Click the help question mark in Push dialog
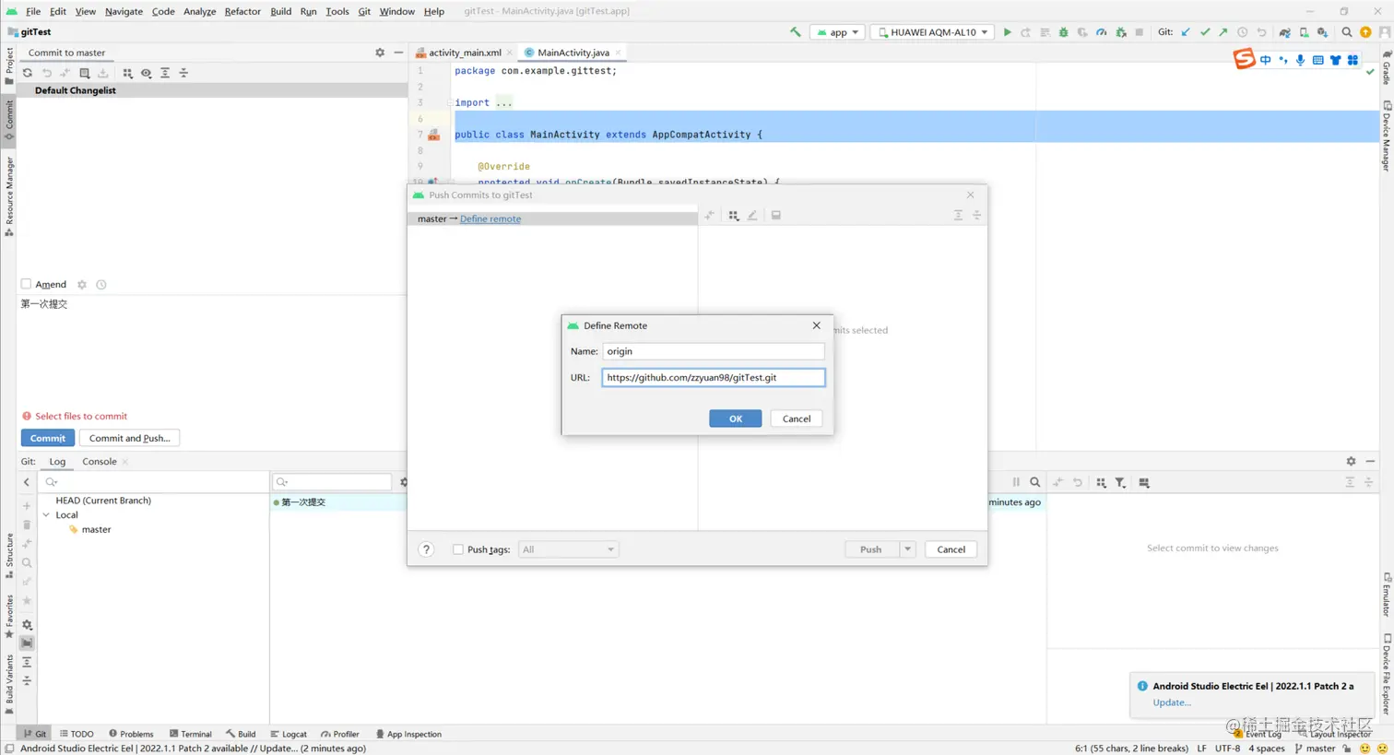The height and width of the screenshot is (755, 1394). [x=426, y=549]
